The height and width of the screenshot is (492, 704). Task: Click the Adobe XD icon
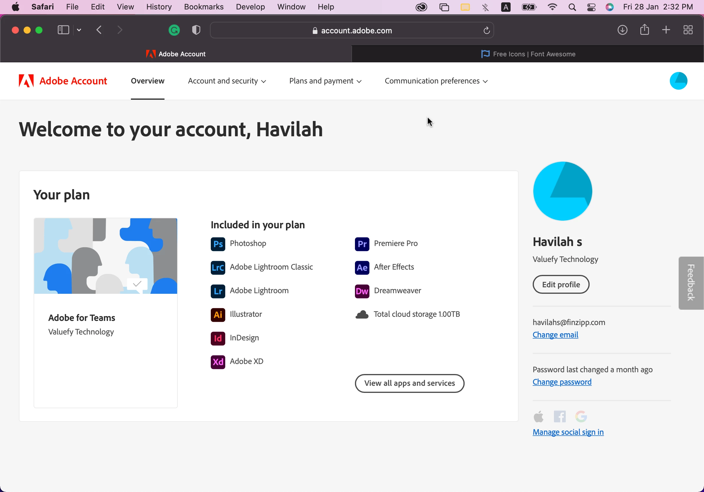218,362
